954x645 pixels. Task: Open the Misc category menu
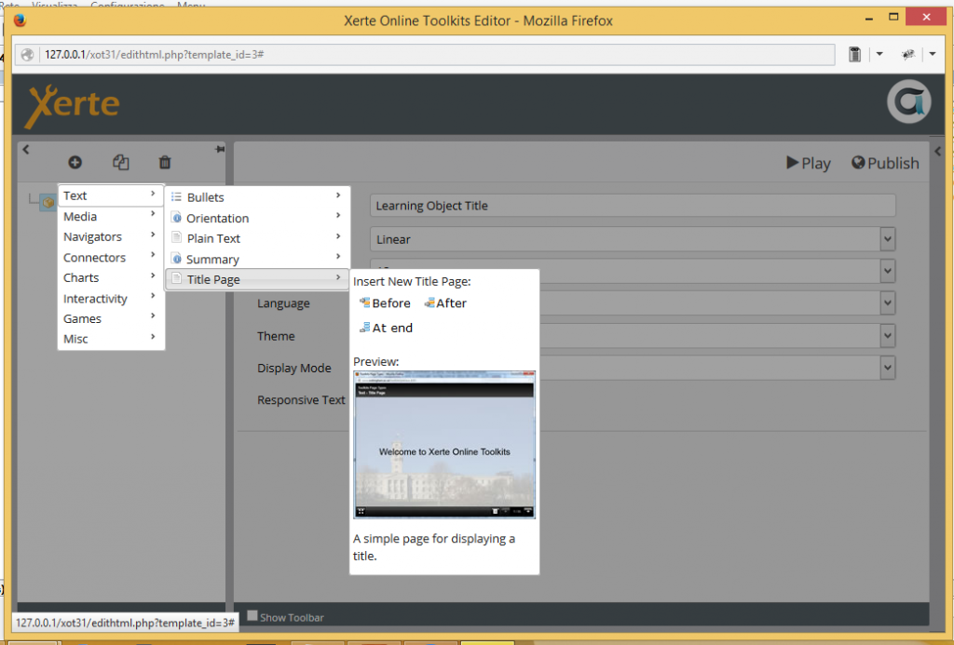(x=111, y=339)
